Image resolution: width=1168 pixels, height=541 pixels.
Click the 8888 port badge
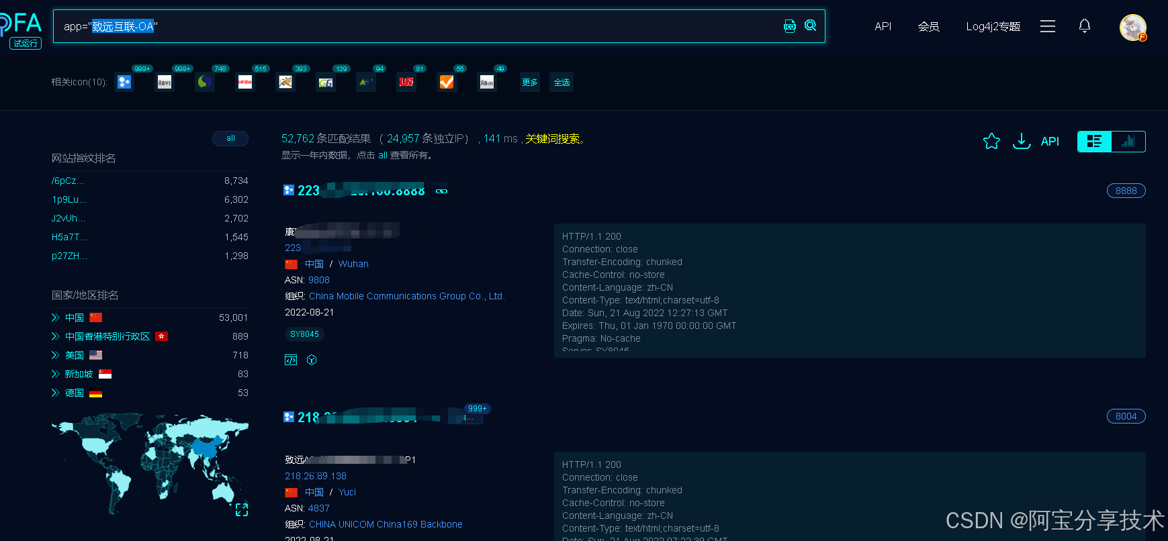tap(1126, 191)
